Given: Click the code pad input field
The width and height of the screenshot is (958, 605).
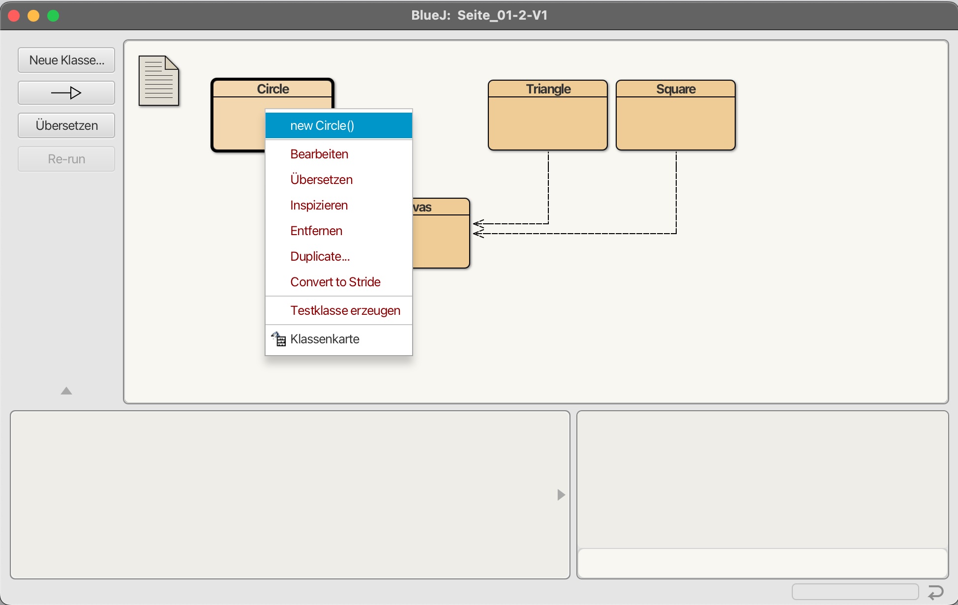Looking at the screenshot, I should (762, 563).
